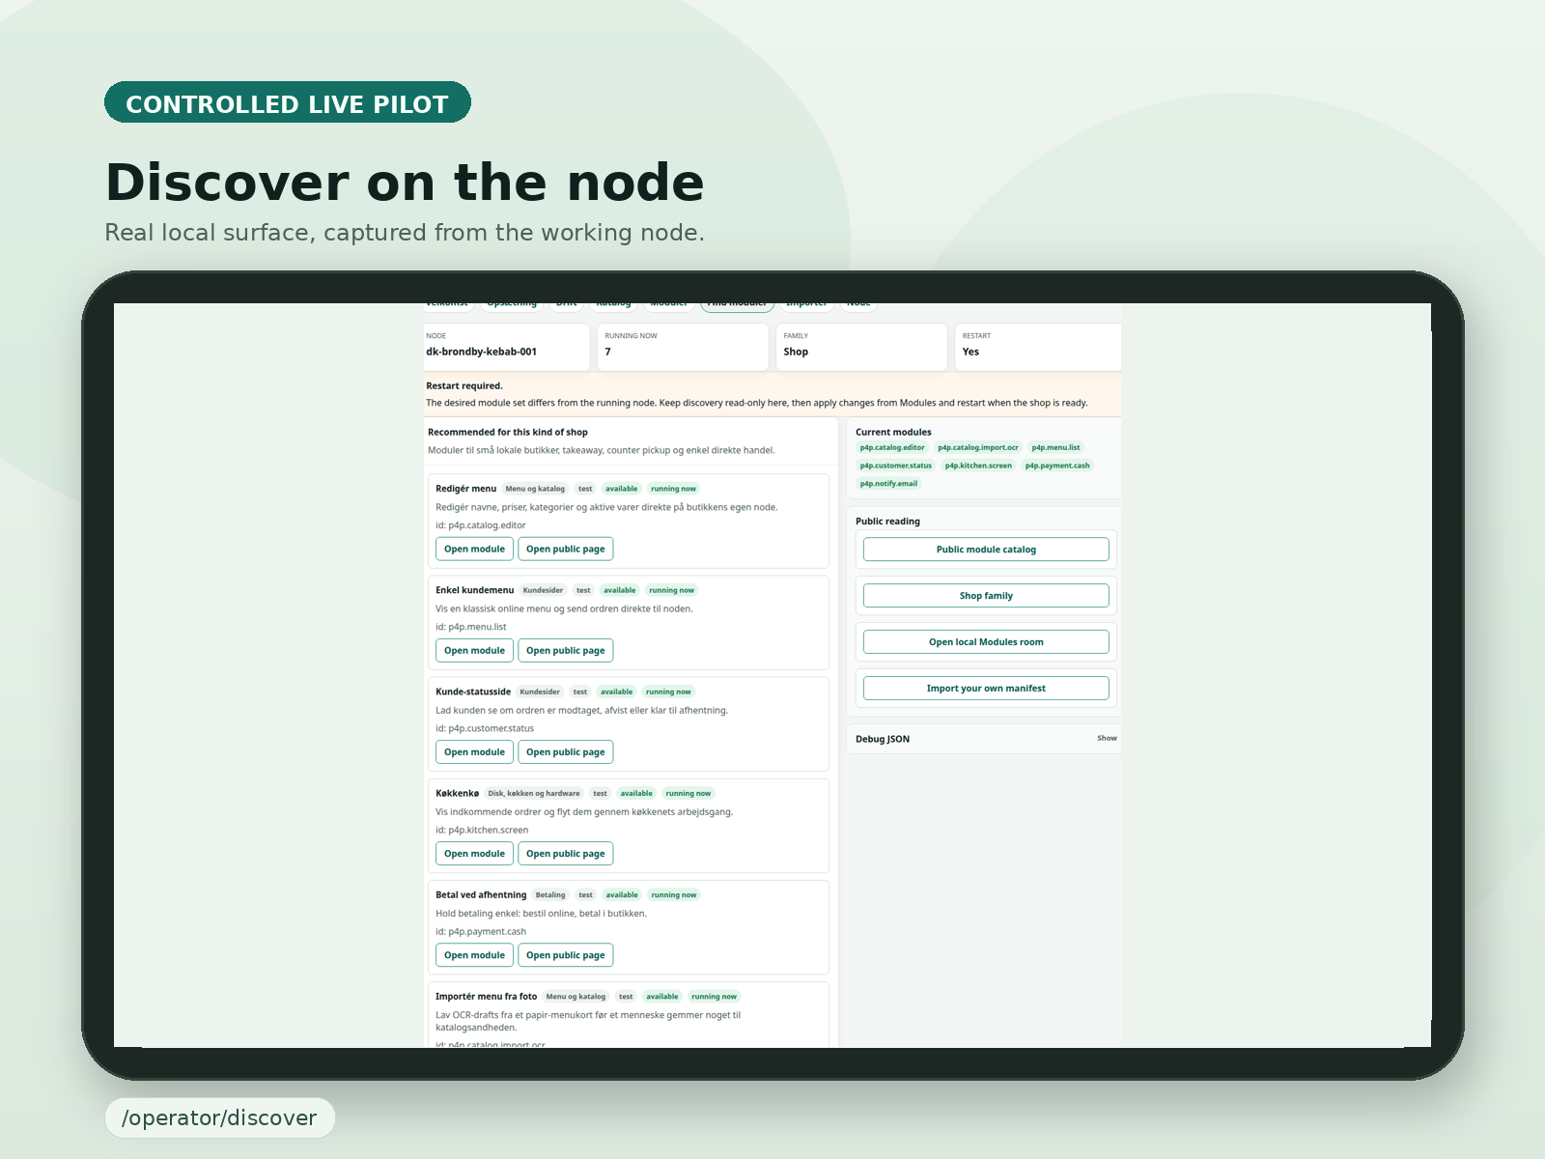Click the 'test' tag on Køkkenkø
Viewport: 1545px width, 1159px height.
[x=600, y=793]
